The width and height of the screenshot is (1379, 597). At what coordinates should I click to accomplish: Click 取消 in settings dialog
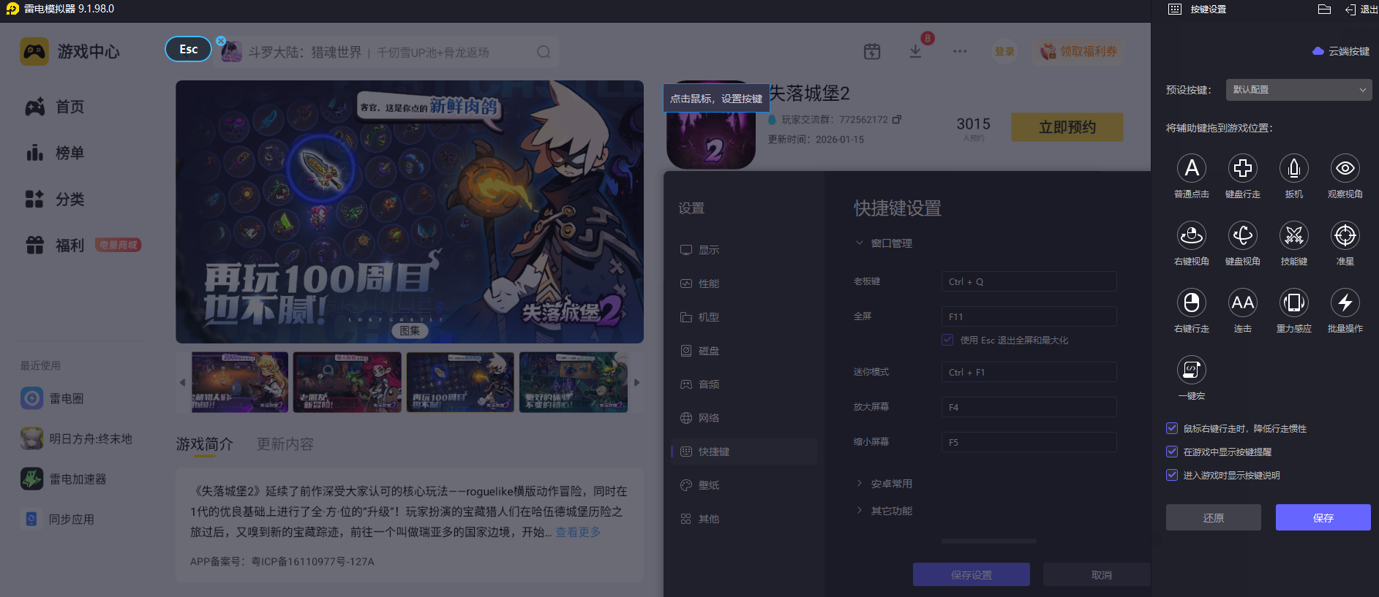pyautogui.click(x=1097, y=574)
